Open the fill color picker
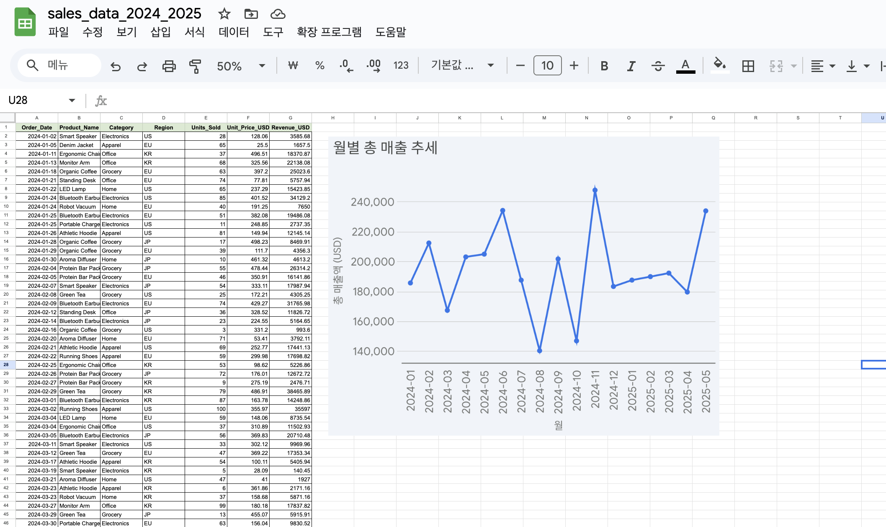 [x=719, y=65]
